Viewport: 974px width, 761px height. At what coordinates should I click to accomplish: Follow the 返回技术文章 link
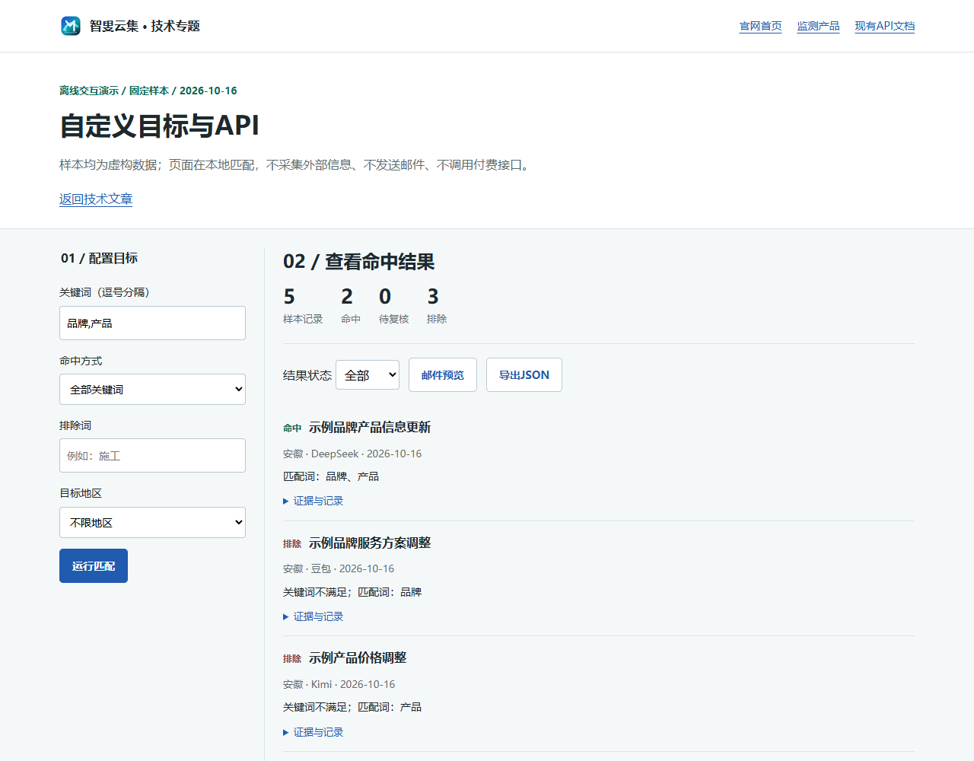tap(96, 199)
